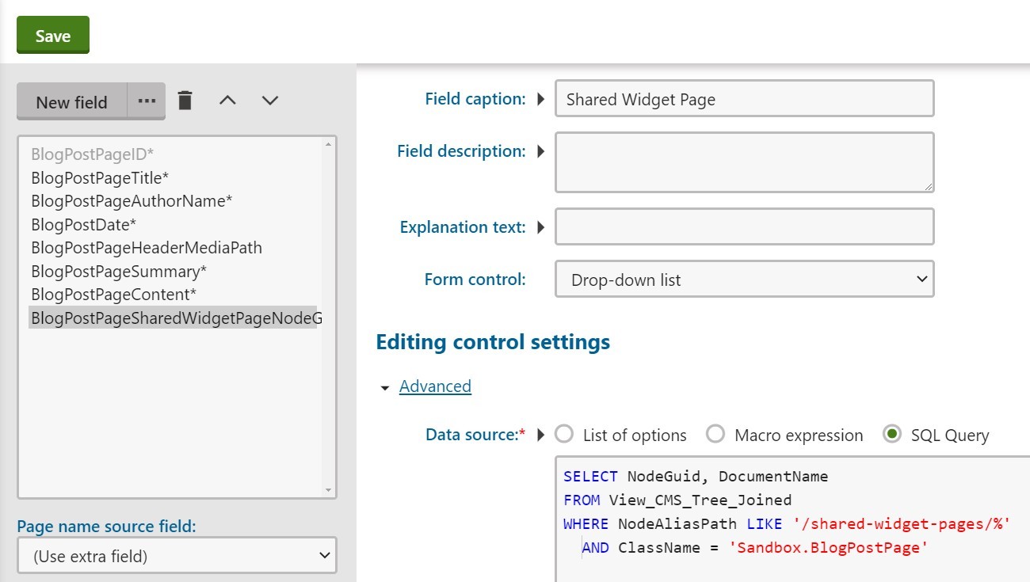
Task: Collapse the Advanced section arrow
Action: point(385,388)
